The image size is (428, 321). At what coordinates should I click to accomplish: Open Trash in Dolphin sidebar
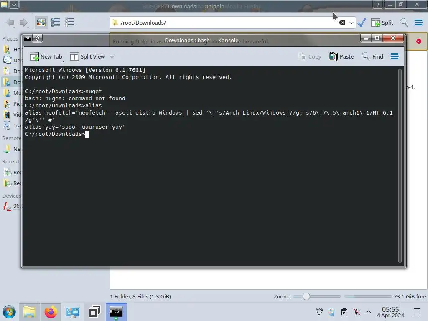12,126
